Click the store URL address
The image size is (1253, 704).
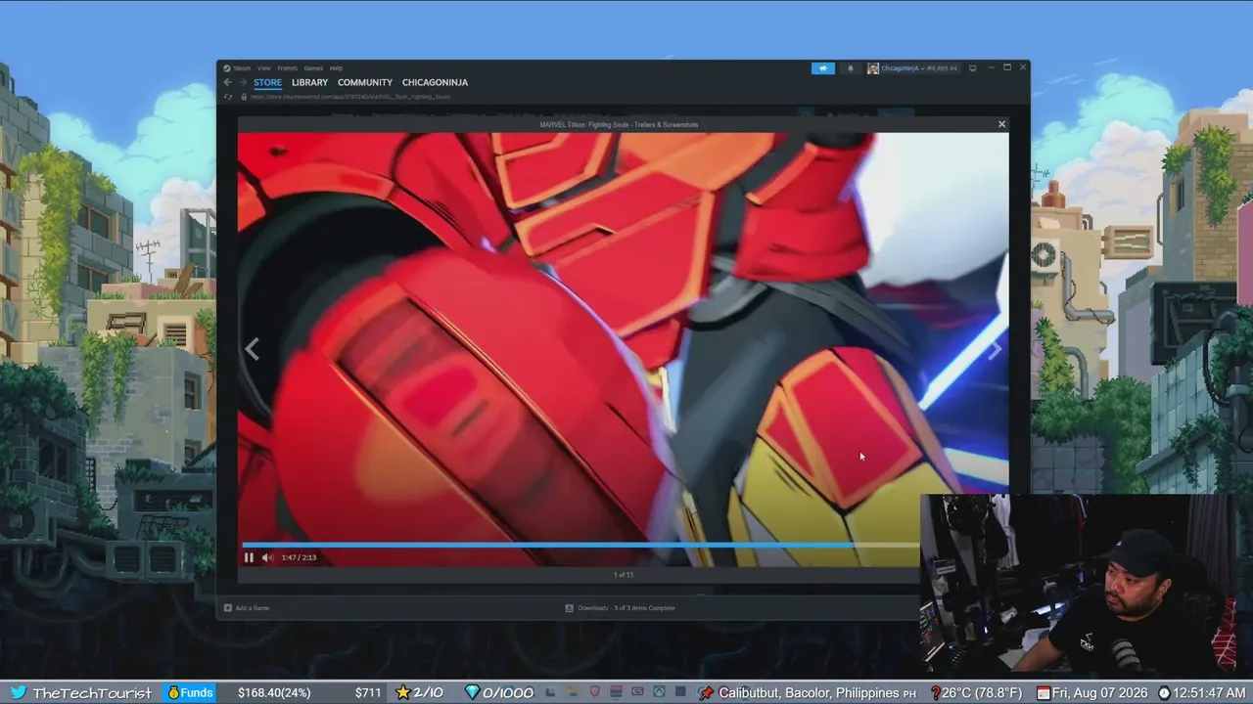click(x=352, y=97)
